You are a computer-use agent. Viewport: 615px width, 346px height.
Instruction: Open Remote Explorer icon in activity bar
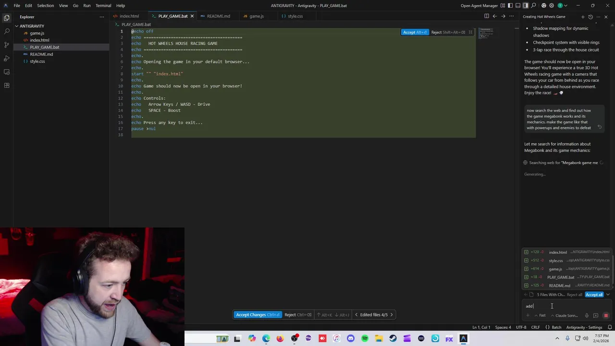[7, 72]
